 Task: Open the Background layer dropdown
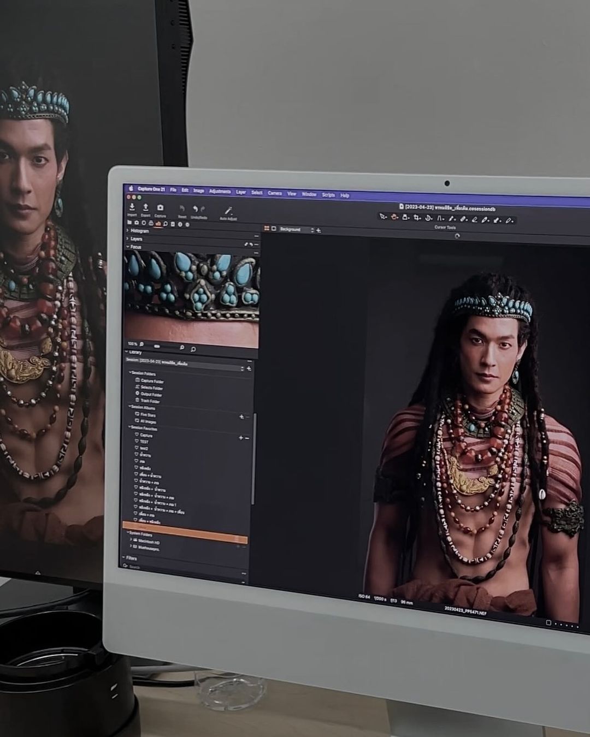pyautogui.click(x=297, y=229)
